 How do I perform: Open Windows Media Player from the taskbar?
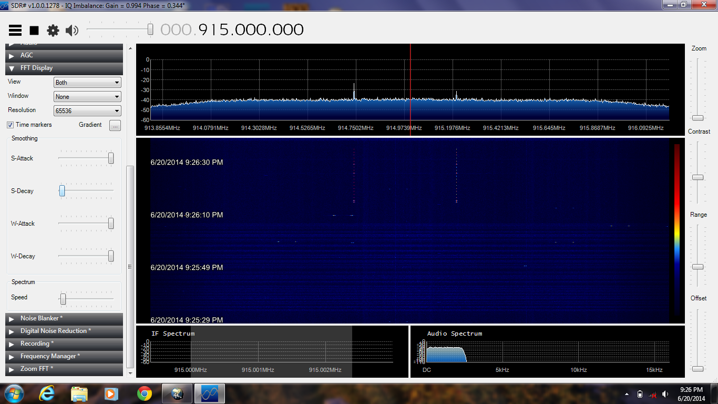[111, 393]
